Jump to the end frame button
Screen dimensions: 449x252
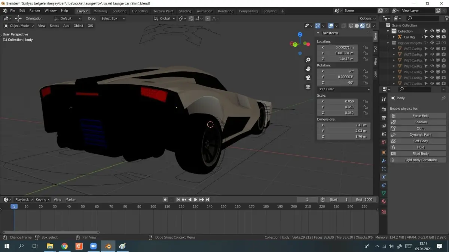coord(208,199)
